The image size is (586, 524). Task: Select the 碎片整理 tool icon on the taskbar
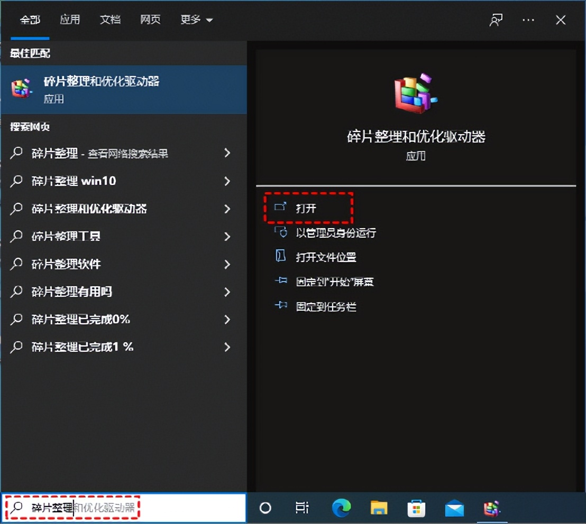coord(492,508)
